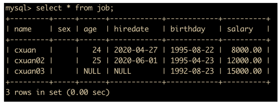The width and height of the screenshot is (280, 104).
Task: Click hiredate 2020-04-27
Action: (x=136, y=50)
